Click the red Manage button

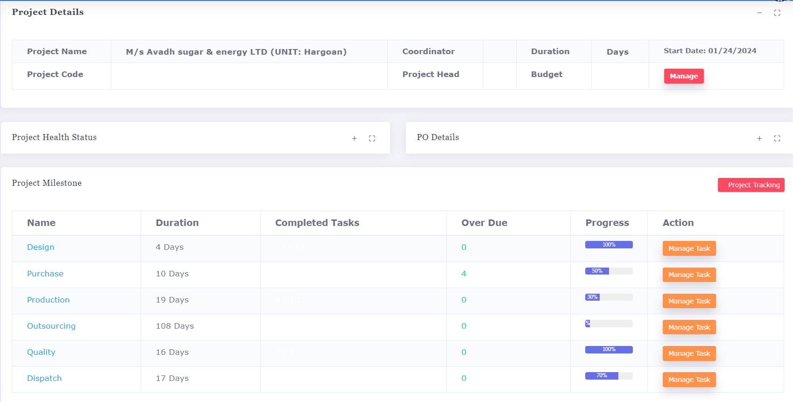tap(684, 76)
